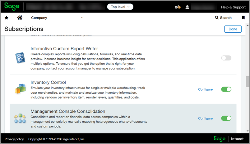Open announcements megaphone icon
The image size is (250, 144).
click(x=178, y=7)
